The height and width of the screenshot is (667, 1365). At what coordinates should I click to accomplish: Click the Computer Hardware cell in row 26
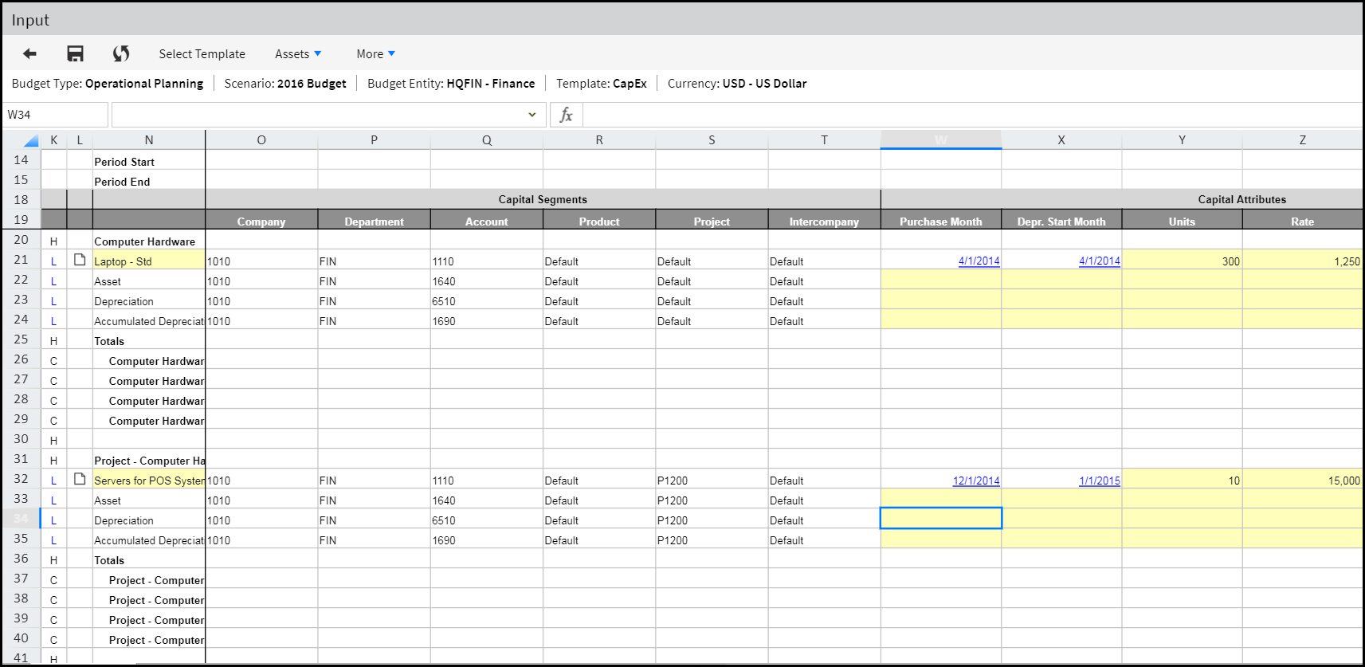(149, 360)
